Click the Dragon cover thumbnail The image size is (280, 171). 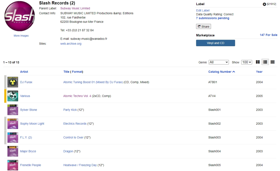[13, 151]
